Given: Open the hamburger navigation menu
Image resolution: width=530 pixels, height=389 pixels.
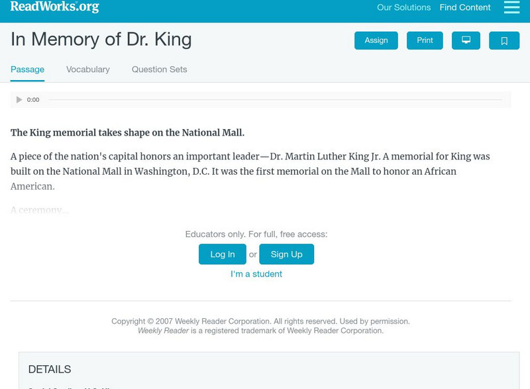Looking at the screenshot, I should tap(511, 7).
